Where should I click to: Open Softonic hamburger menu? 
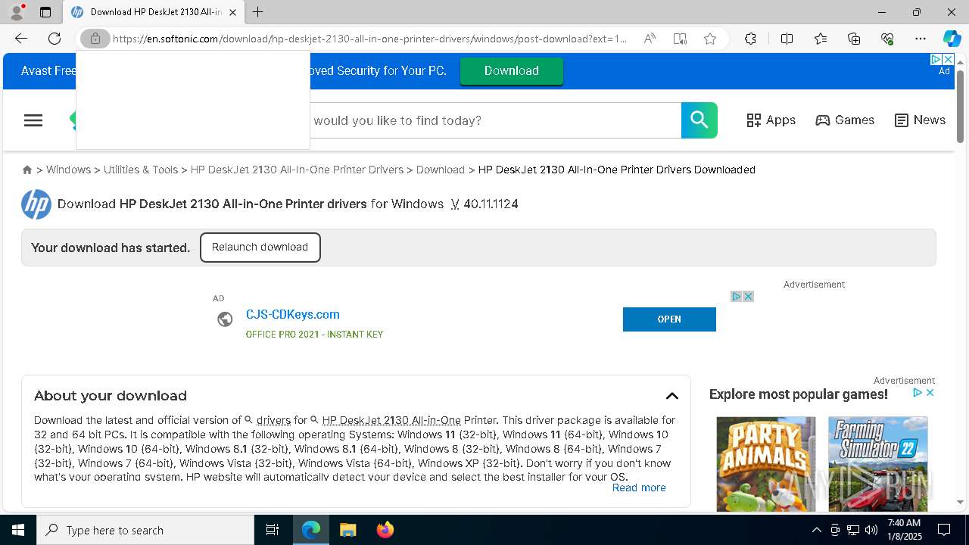tap(33, 120)
